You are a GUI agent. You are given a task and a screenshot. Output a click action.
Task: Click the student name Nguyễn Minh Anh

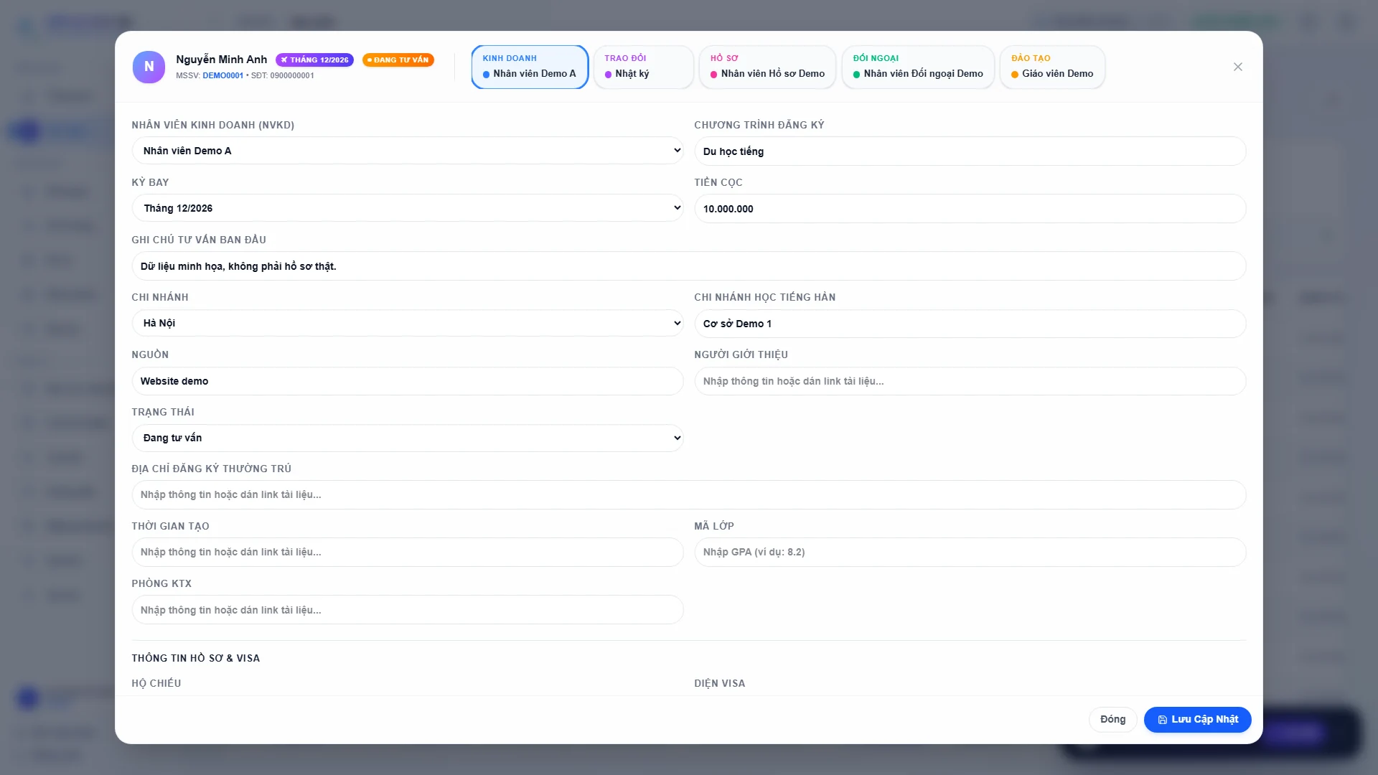[x=221, y=60]
